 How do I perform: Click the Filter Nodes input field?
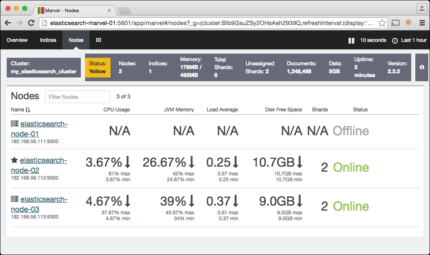tap(77, 97)
